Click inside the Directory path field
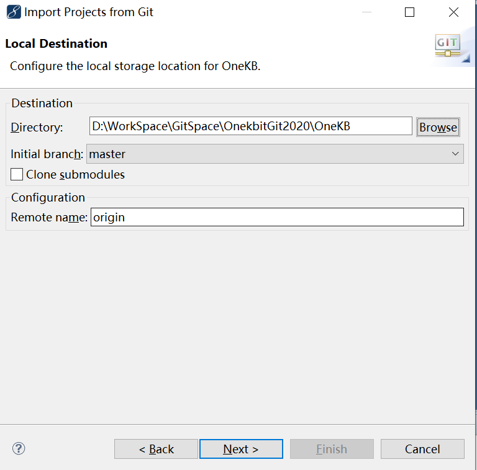 (x=250, y=126)
